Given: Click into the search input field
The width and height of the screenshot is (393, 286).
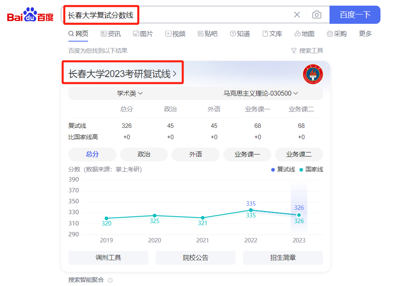Looking at the screenshot, I should (x=178, y=15).
